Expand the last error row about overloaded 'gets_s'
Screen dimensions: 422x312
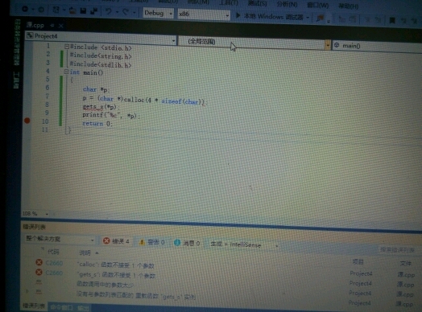(x=27, y=291)
